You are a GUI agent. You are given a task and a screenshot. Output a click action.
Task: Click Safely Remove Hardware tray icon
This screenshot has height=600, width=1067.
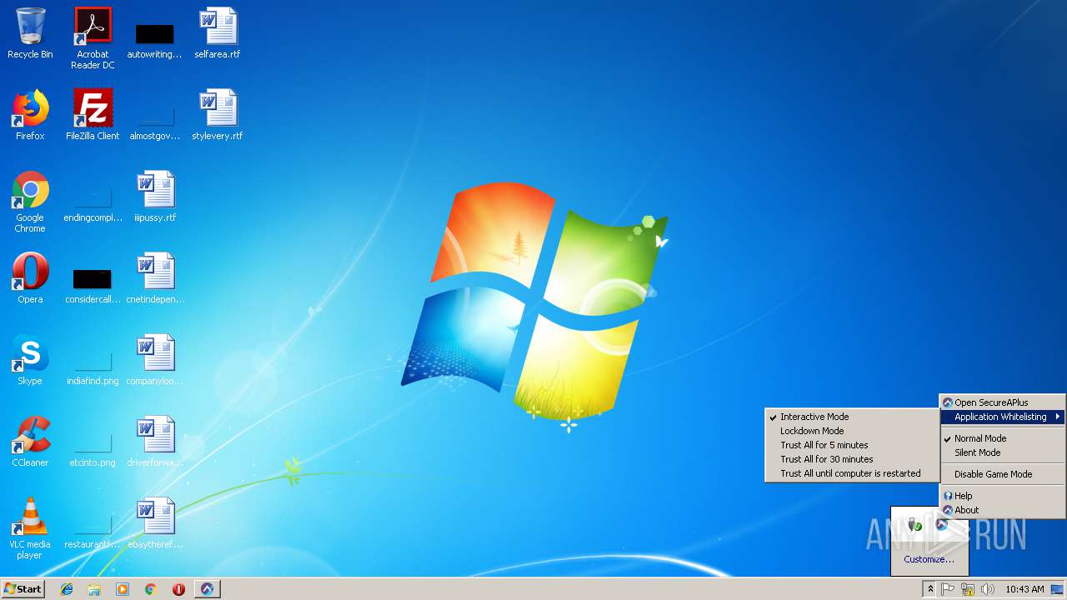point(915,525)
